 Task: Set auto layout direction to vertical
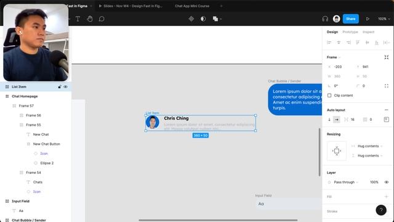point(329,120)
